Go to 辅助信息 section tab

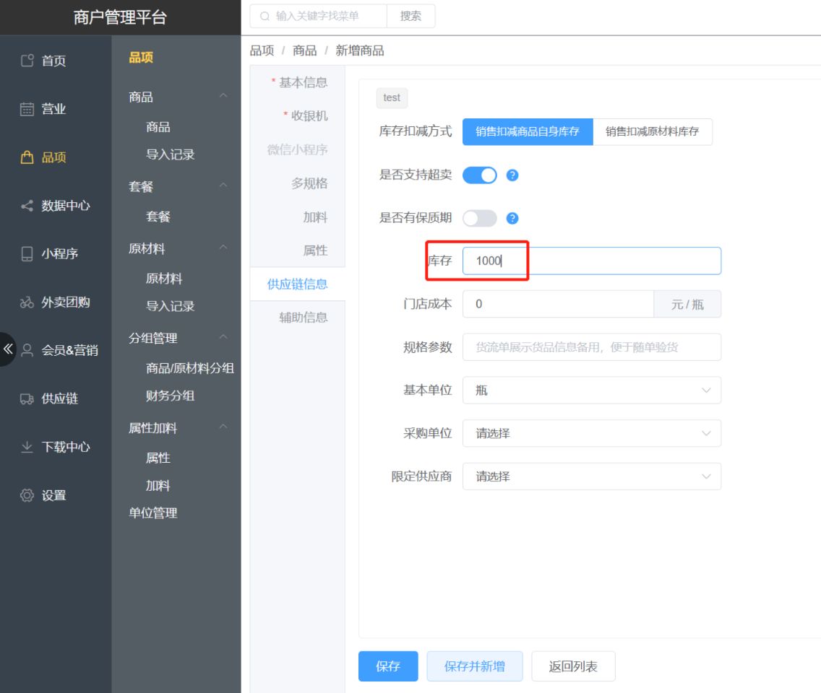(x=298, y=318)
